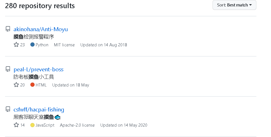Click the 14 stargazers count
271x137 pixels.
point(22,125)
